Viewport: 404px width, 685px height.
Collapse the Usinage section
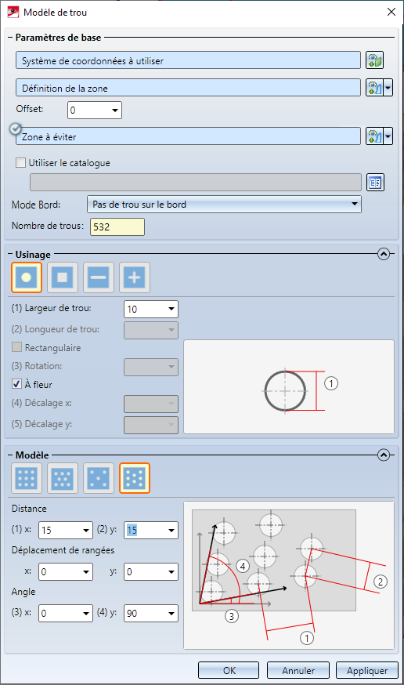pos(384,254)
